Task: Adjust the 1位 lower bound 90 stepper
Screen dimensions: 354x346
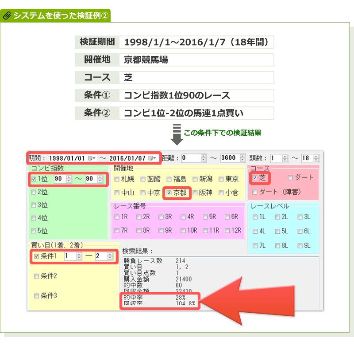Action: tap(69, 179)
